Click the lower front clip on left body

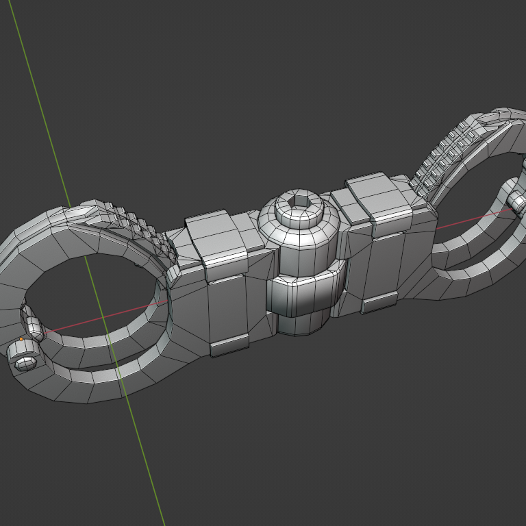coord(229,346)
